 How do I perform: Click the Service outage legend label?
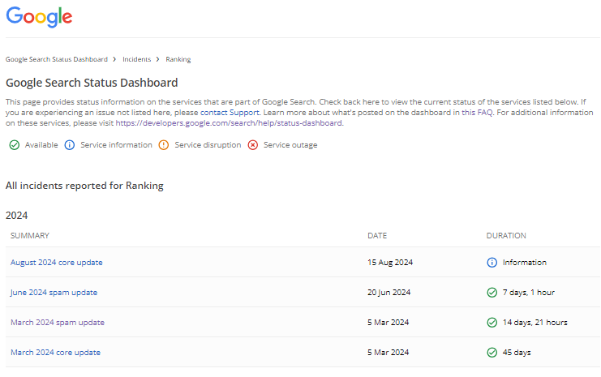pos(290,145)
